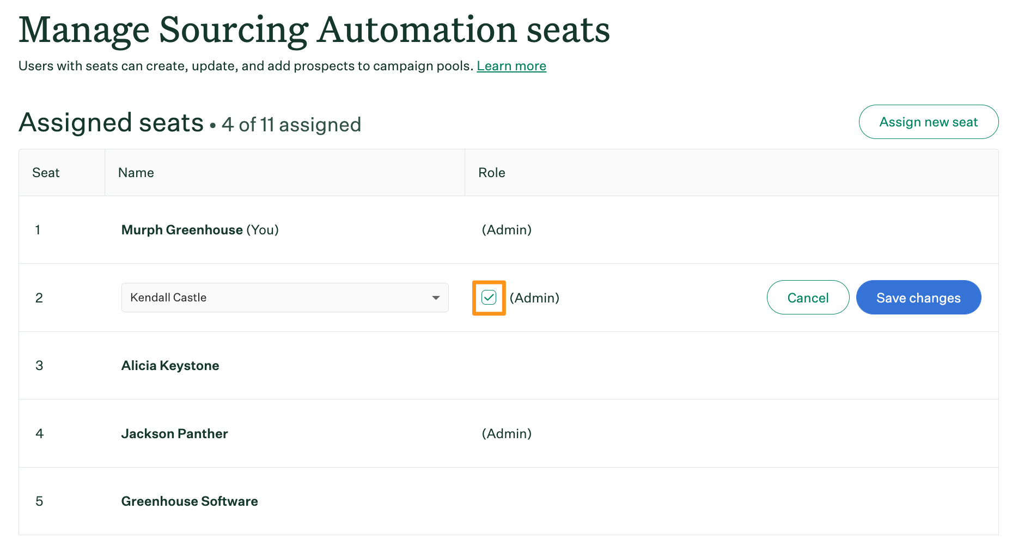The height and width of the screenshot is (539, 1012).
Task: Click the Learn more link
Action: tap(511, 65)
